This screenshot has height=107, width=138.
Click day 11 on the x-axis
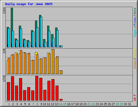tap(49, 104)
